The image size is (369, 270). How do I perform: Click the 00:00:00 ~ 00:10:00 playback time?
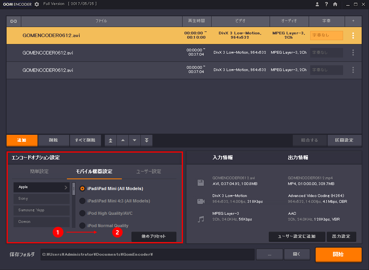[x=195, y=35]
